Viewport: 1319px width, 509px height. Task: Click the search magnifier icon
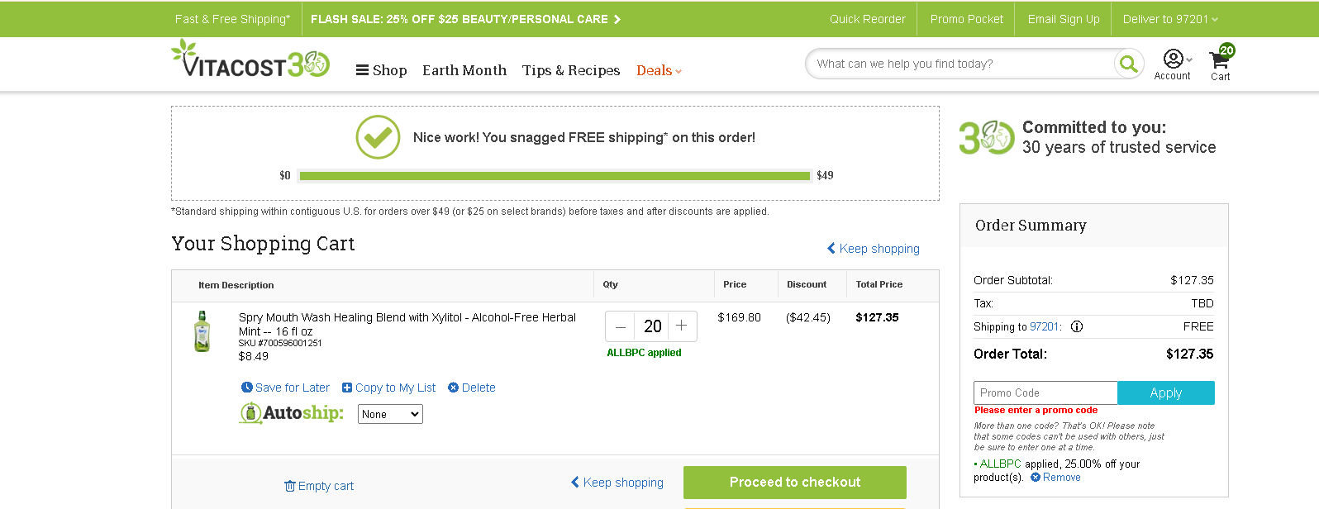(x=1128, y=64)
